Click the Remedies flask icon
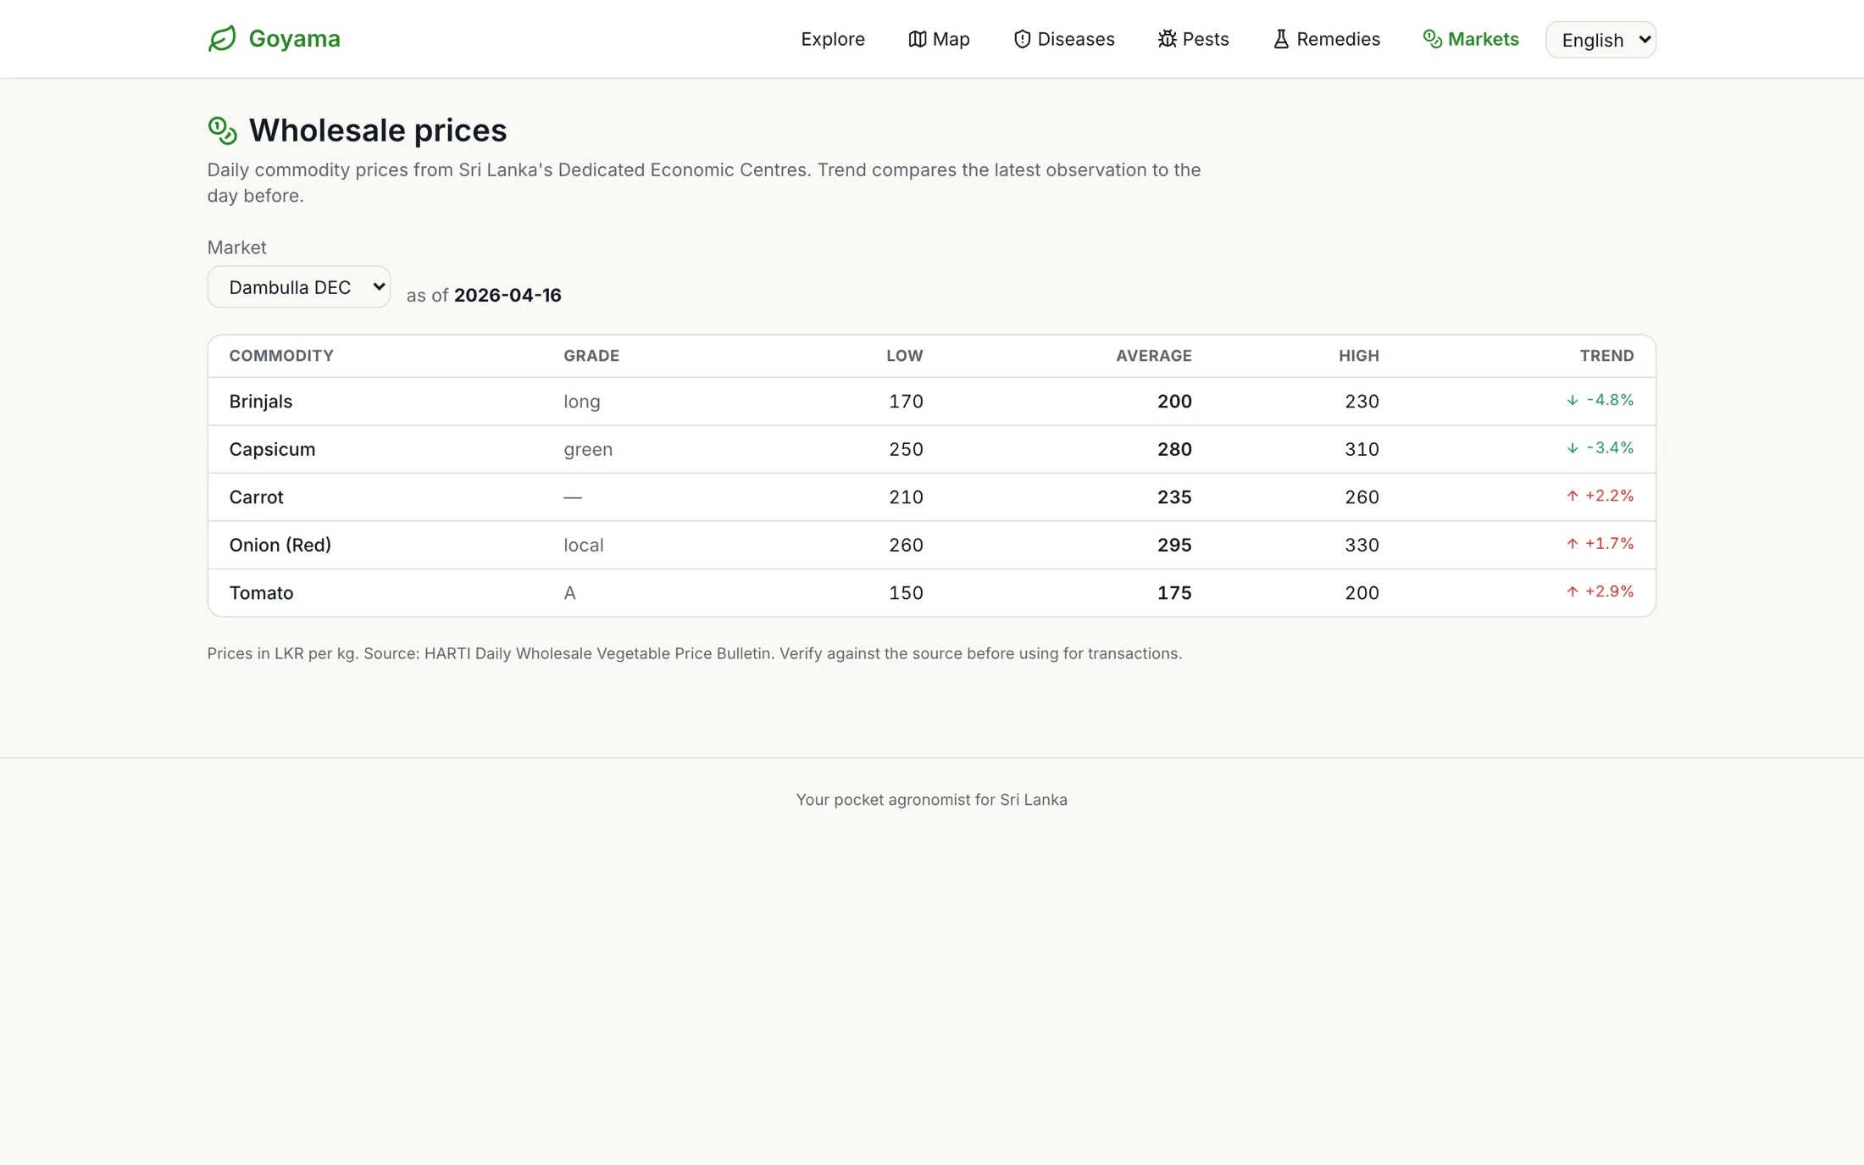 [x=1281, y=39]
